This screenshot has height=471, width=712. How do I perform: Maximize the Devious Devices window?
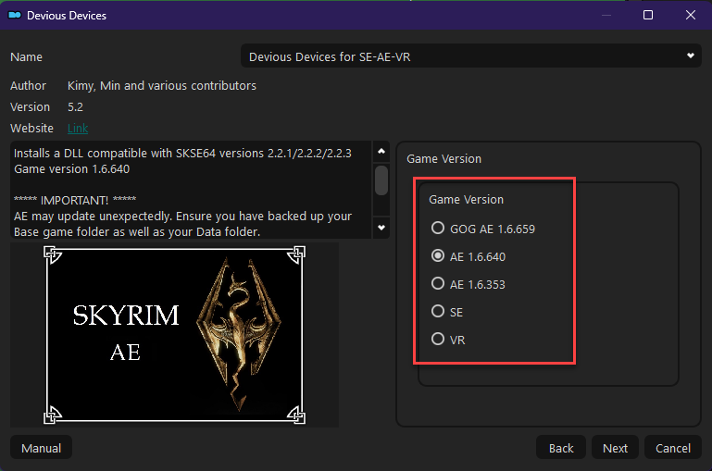(x=648, y=15)
